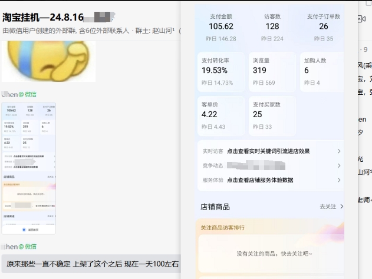Viewport: 372px width, 279px height.
Task: Click the 关注商品访客排行 section header
Action: [223, 227]
